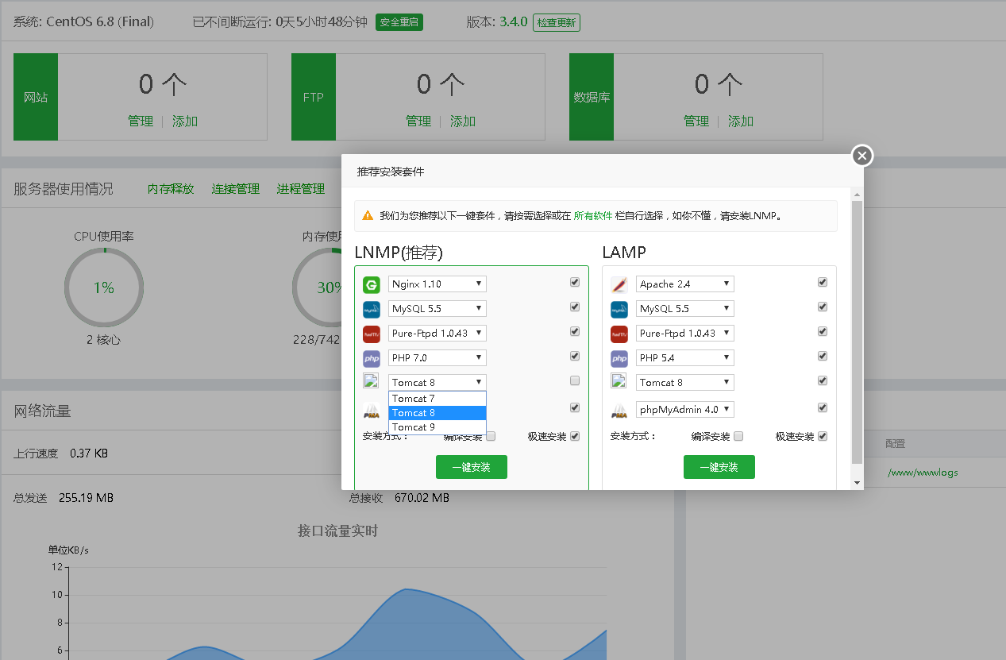Open the phpMyAdmin 4.0 dropdown
The width and height of the screenshot is (1006, 660).
[x=685, y=410]
